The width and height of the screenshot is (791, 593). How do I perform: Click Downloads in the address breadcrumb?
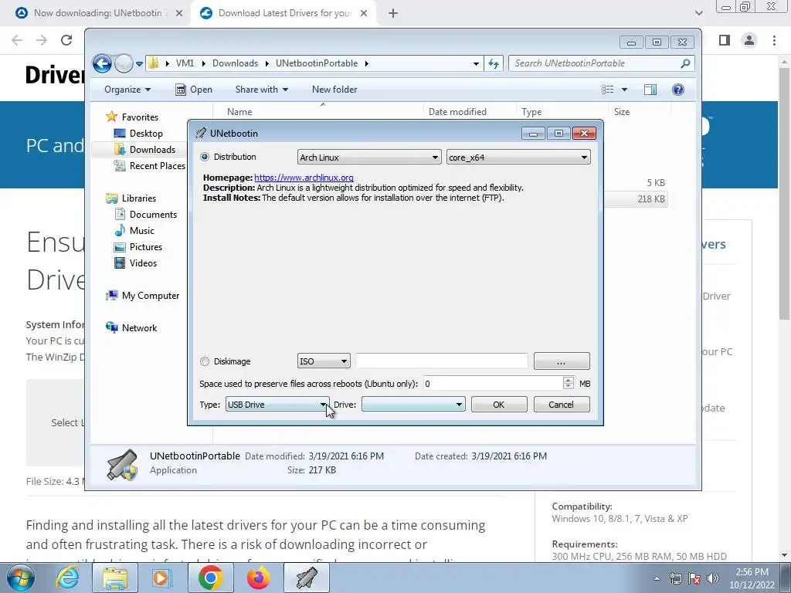(x=235, y=63)
